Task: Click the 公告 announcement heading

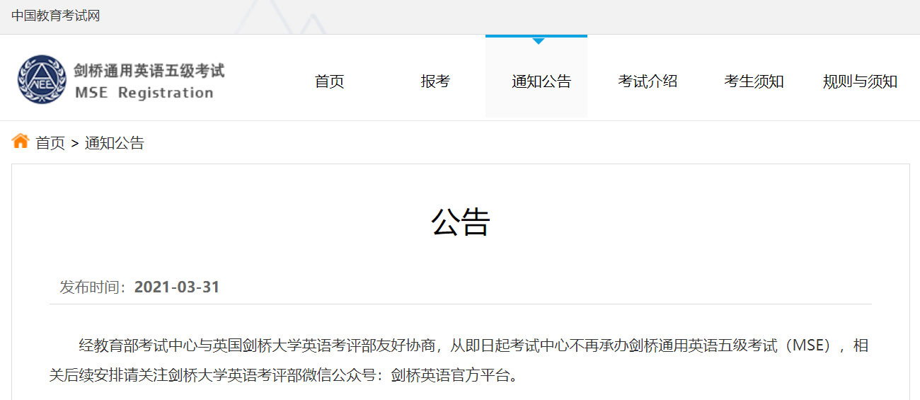Action: coord(461,222)
